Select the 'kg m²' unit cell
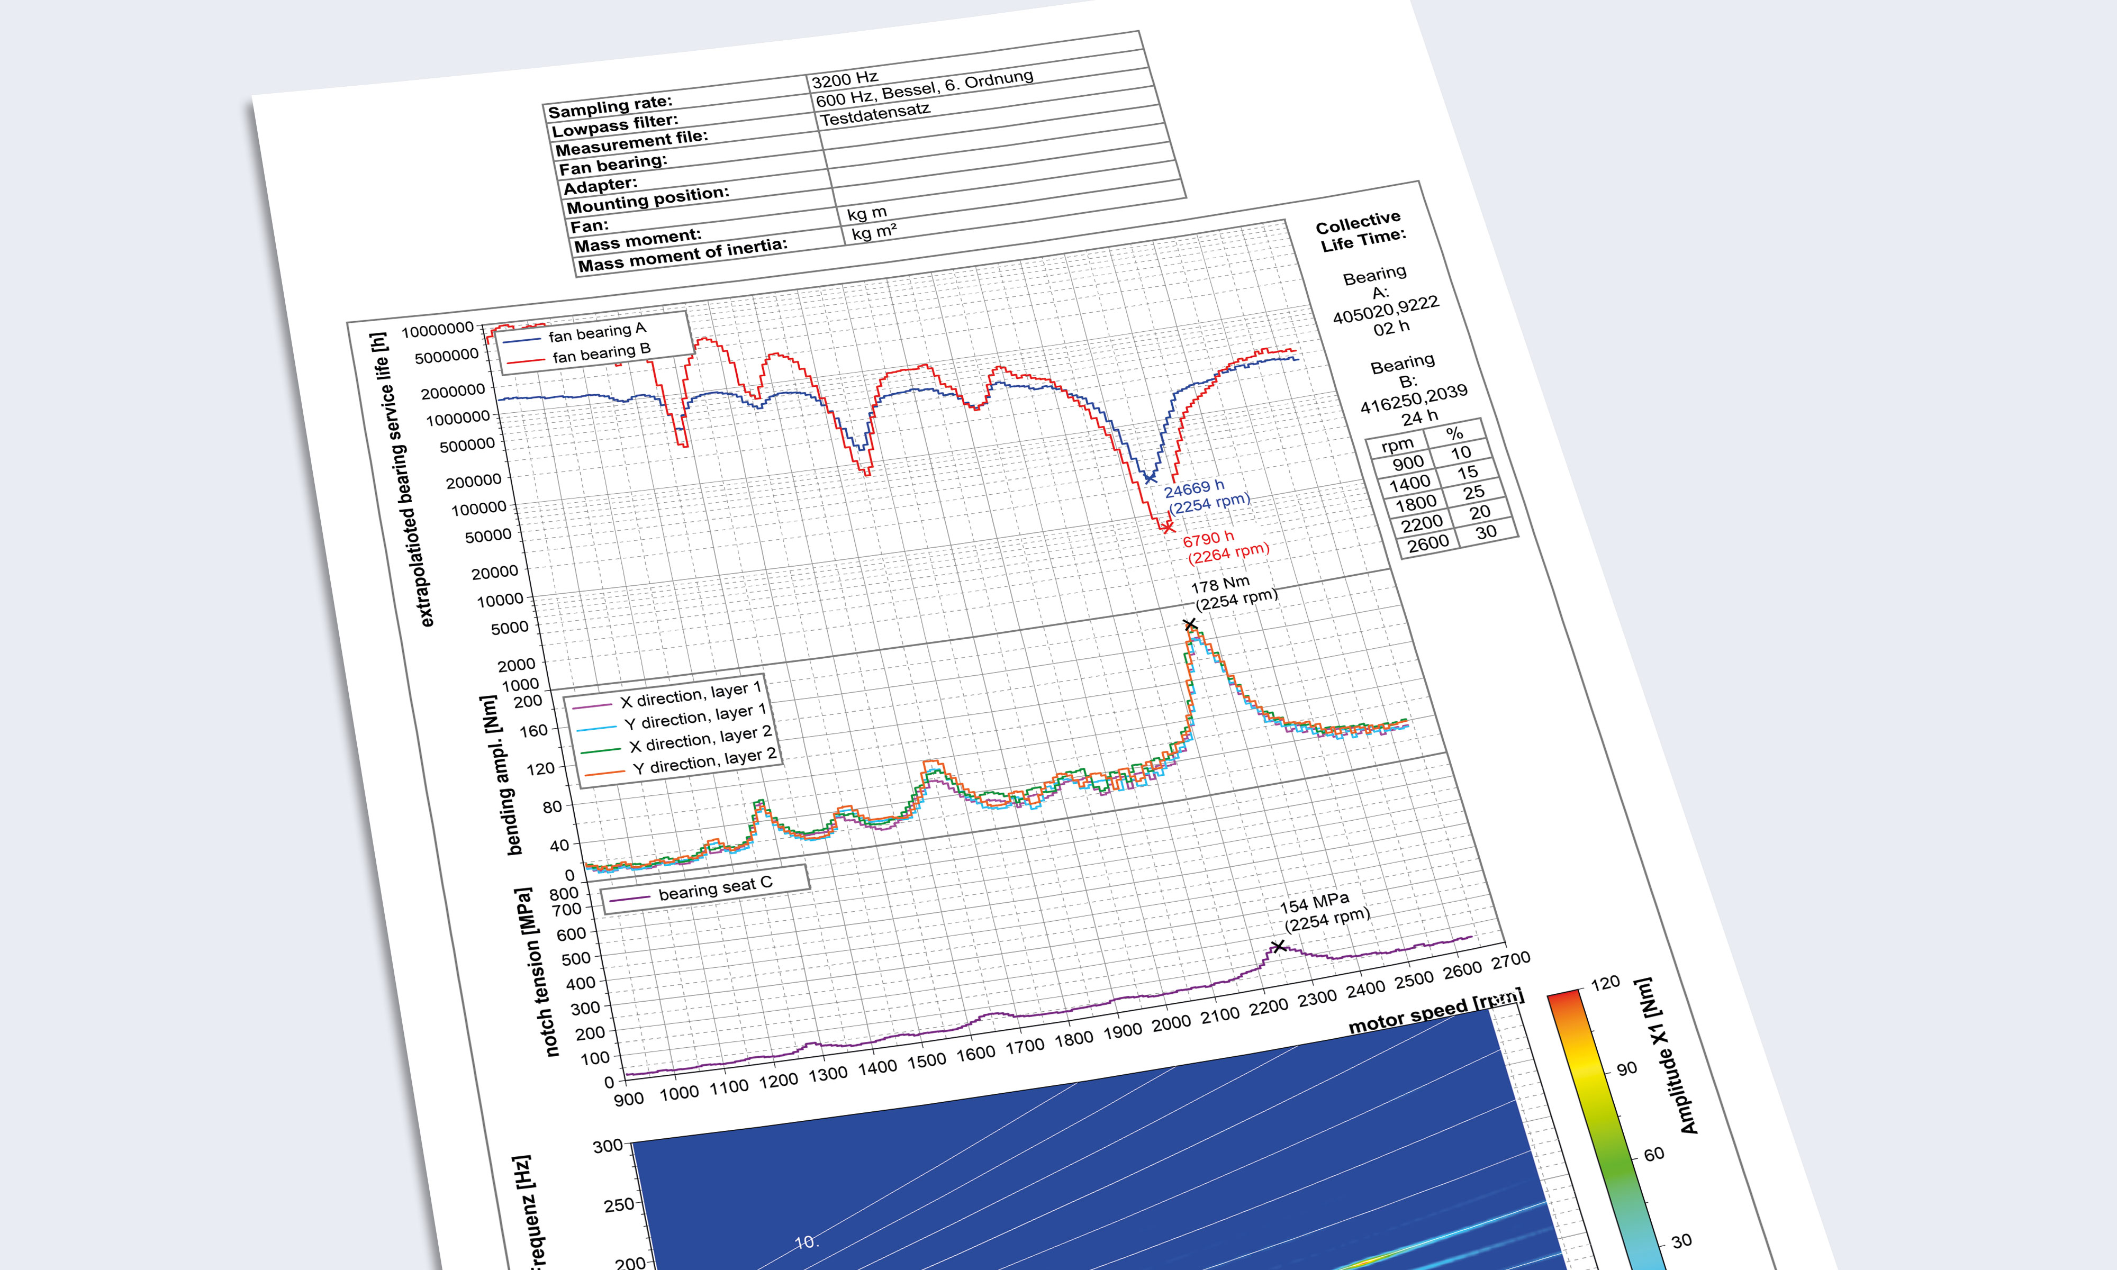This screenshot has width=2117, height=1270. tap(874, 232)
